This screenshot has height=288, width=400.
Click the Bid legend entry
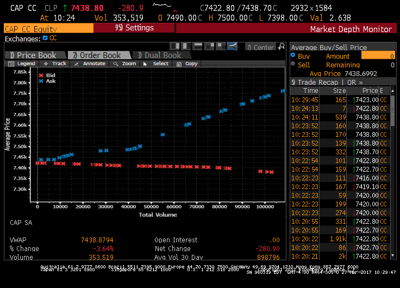pyautogui.click(x=47, y=75)
